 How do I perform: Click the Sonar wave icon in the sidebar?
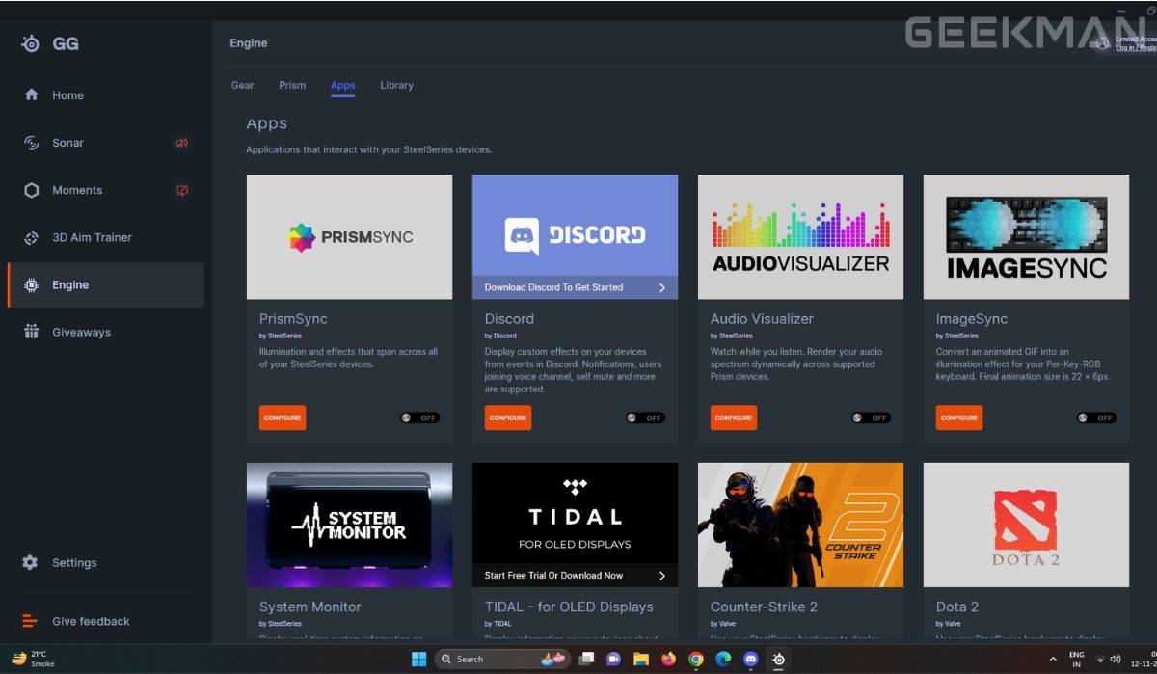31,143
